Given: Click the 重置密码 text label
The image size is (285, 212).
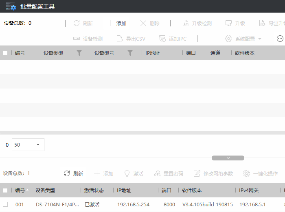Looking at the screenshot, I should pos(173,174).
